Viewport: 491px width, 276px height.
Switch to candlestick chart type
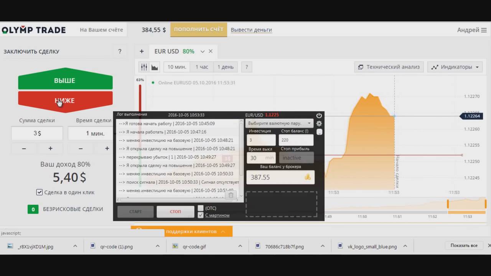click(x=144, y=67)
